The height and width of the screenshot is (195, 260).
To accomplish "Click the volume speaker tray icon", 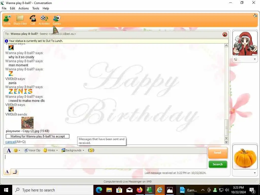I will [227, 190].
